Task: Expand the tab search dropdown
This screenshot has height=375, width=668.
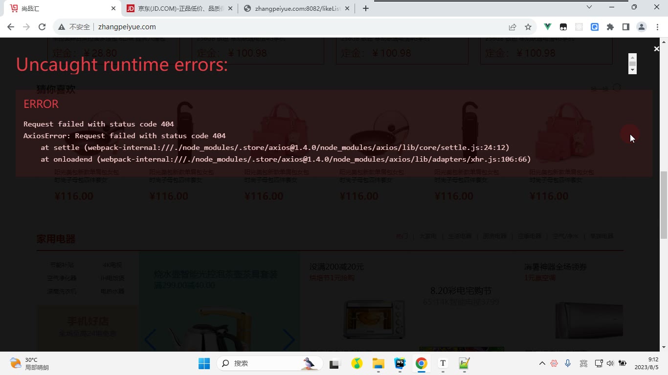Action: 589,7
